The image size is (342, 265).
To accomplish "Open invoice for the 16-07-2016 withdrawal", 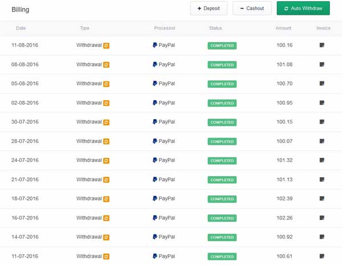I will click(x=321, y=218).
